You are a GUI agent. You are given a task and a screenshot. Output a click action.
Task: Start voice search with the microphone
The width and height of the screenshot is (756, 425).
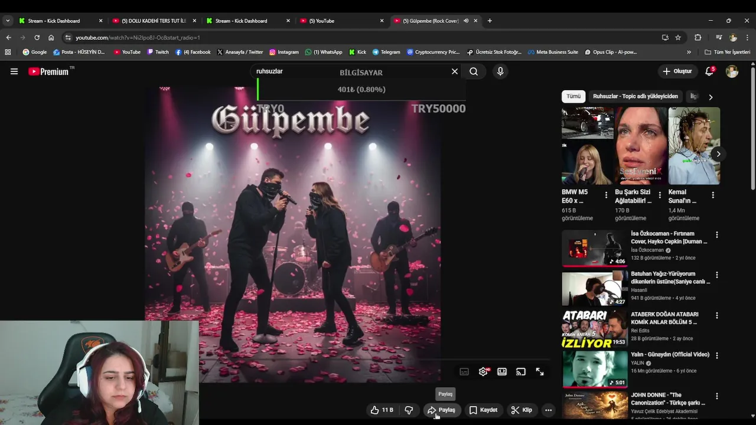[500, 71]
